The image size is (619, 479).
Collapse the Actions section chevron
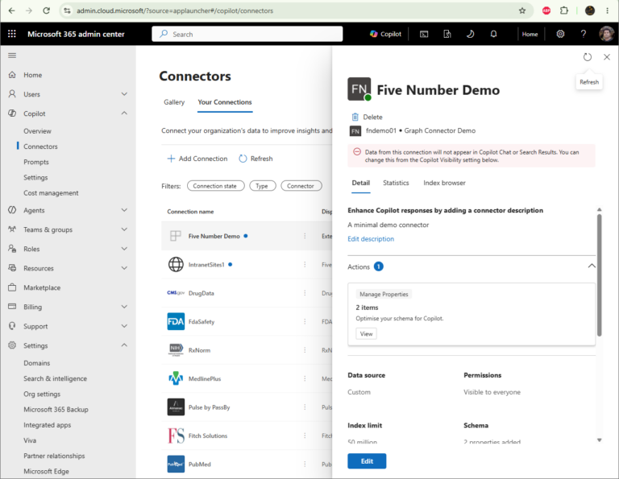tap(592, 266)
